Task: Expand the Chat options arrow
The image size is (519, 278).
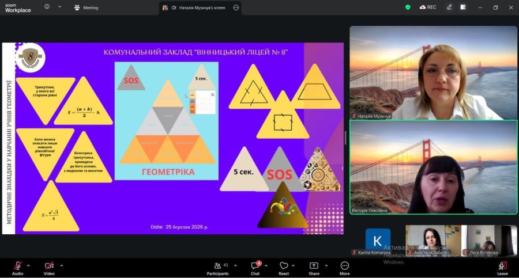Action: tap(266, 265)
